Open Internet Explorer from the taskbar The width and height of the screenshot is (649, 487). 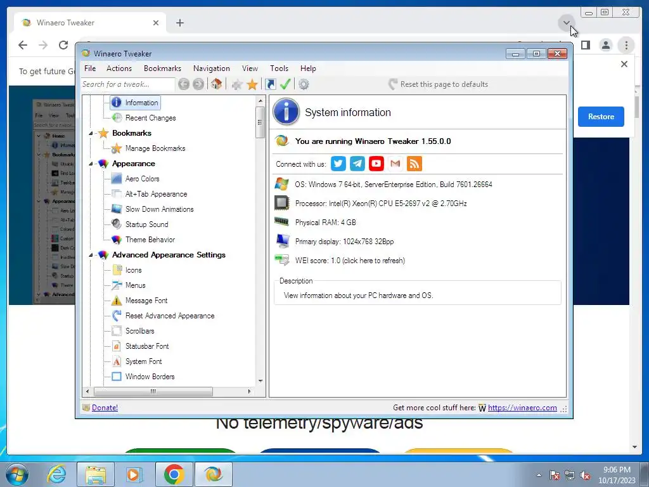[x=56, y=474]
